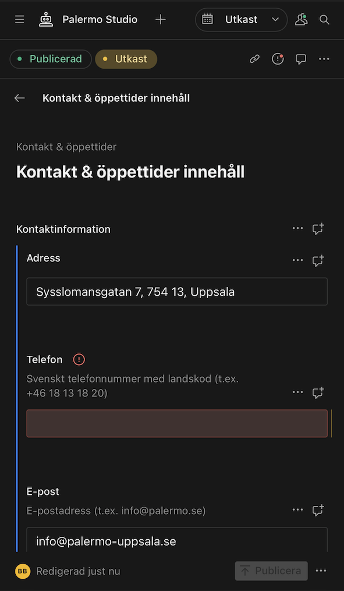Click the Palermo Studio workspace title
The image size is (344, 591).
[x=100, y=19]
